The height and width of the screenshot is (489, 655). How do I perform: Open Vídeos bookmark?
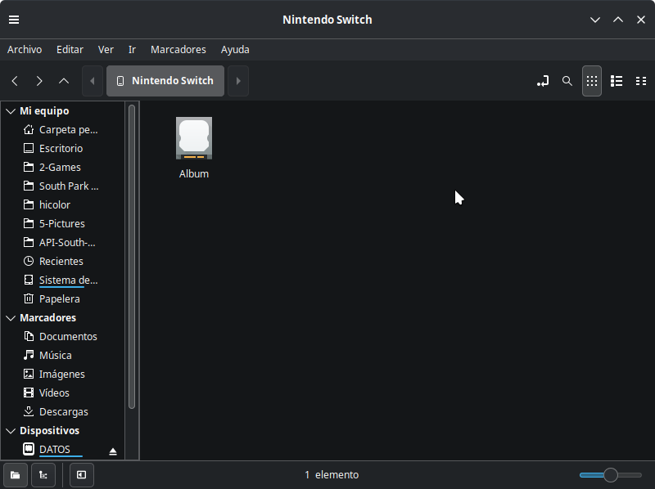click(x=63, y=393)
